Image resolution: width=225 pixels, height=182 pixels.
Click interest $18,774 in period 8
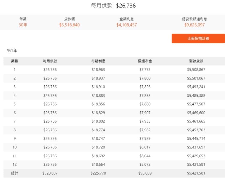[x=98, y=130]
